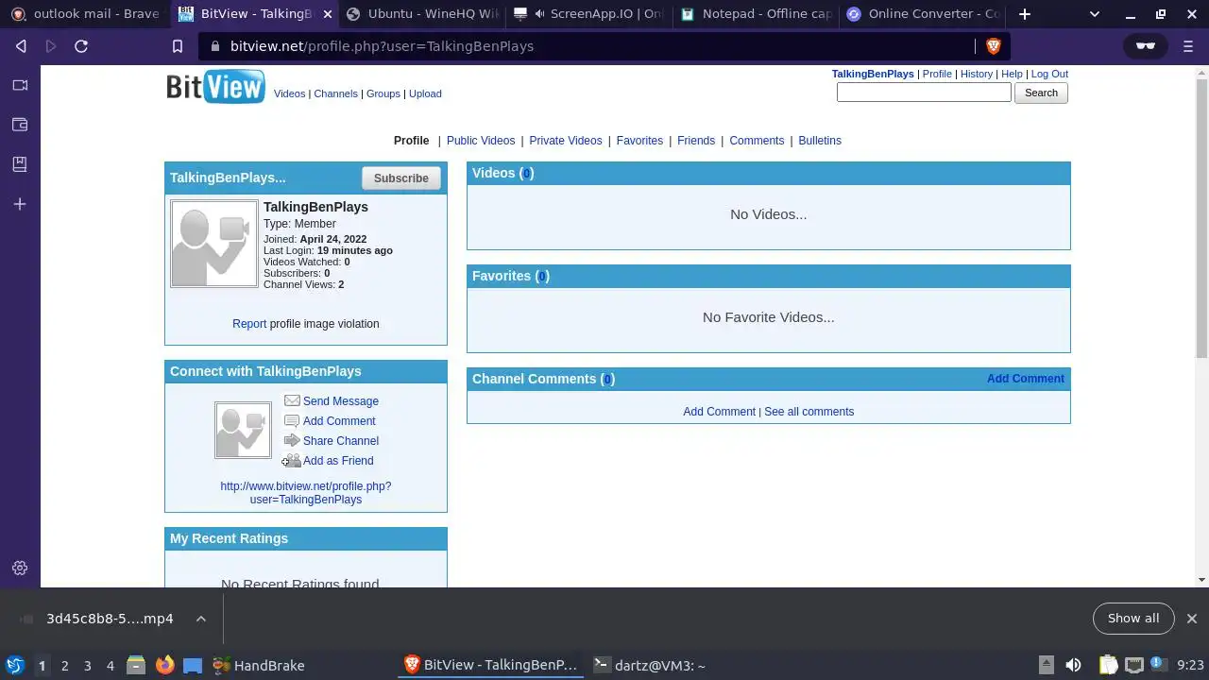Open the reading list sidebar icon

click(x=20, y=164)
